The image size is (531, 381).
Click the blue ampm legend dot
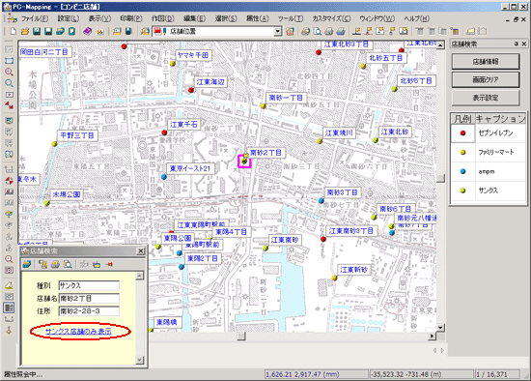pyautogui.click(x=462, y=171)
